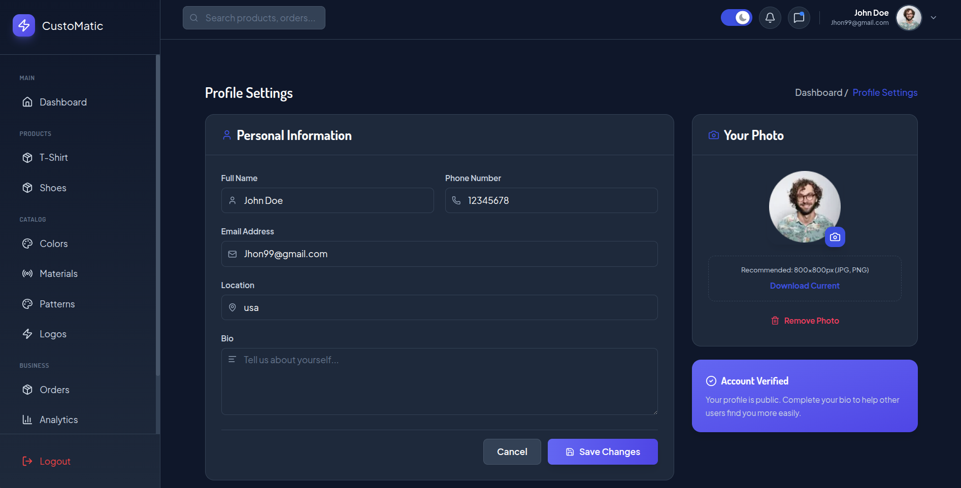Click the CustoMatic brand name
The height and width of the screenshot is (488, 961).
73,26
